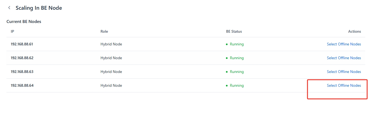Go back using the left arrow icon

coord(9,8)
